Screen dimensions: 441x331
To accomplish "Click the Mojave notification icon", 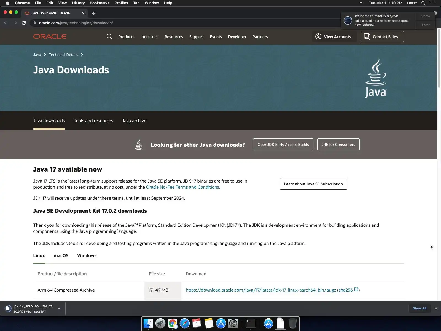I will coord(348,20).
